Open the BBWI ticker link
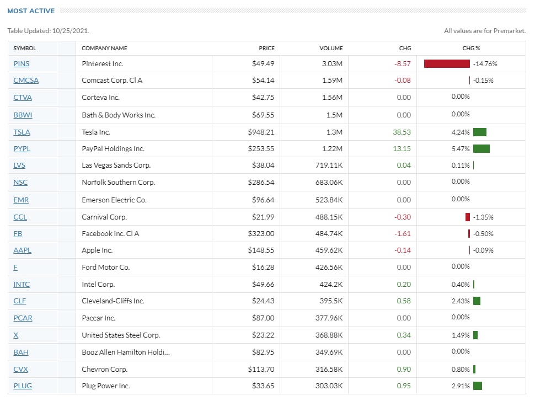 [x=23, y=115]
